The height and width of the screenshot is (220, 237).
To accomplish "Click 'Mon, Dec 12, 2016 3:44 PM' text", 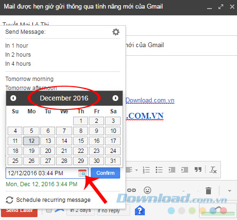I will [x=41, y=184].
